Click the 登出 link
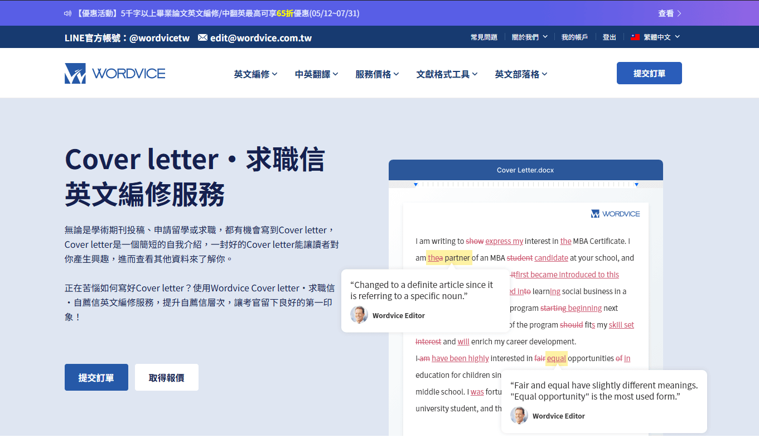Image resolution: width=759 pixels, height=437 pixels. pos(608,37)
